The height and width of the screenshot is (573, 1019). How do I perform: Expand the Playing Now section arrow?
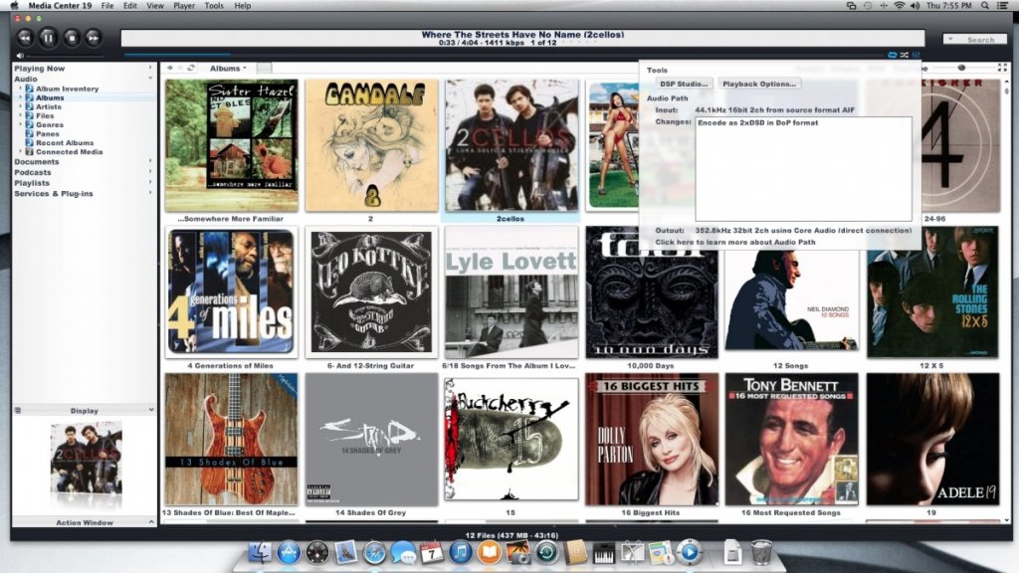coord(150,68)
